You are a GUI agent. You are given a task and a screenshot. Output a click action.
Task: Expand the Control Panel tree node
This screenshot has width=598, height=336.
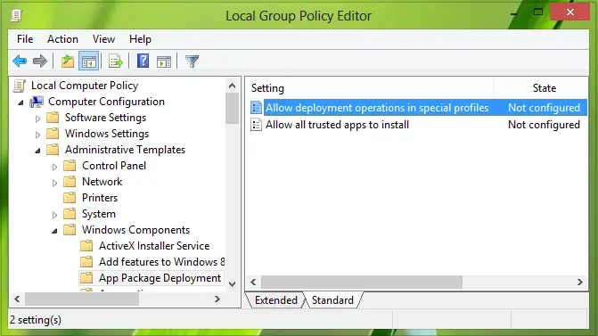tap(54, 167)
